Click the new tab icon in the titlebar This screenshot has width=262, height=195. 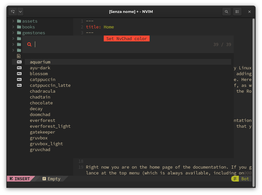[12, 12]
